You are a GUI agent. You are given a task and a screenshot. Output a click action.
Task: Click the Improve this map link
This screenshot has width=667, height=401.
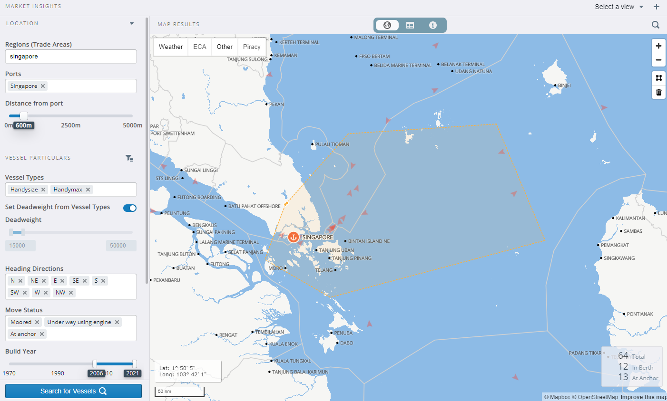(643, 397)
